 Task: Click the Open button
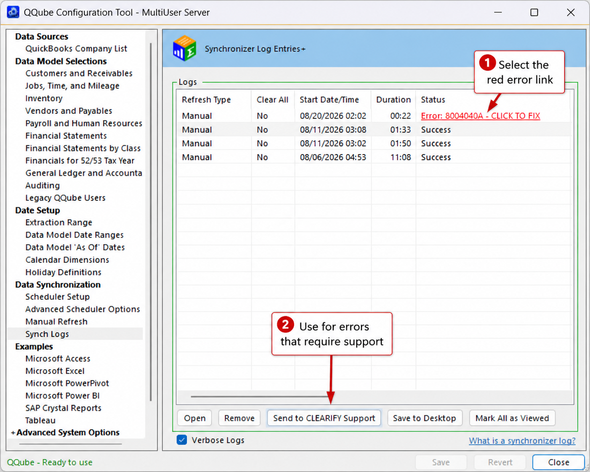point(195,418)
